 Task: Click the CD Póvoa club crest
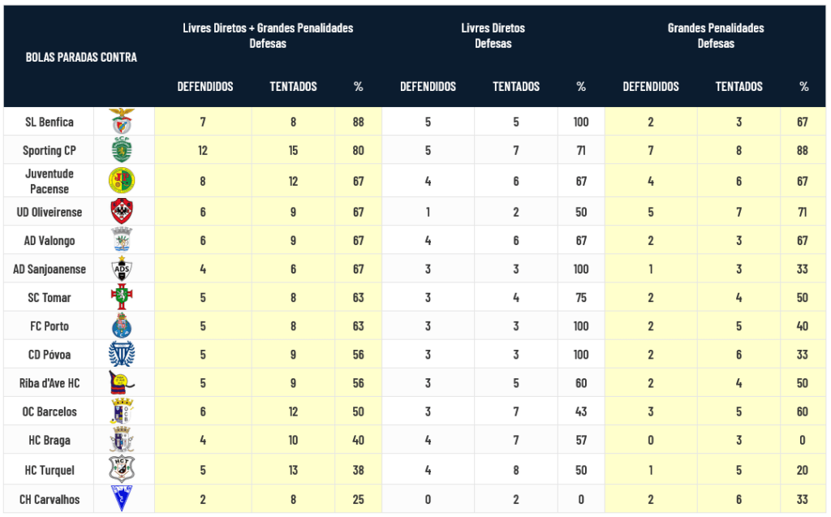pyautogui.click(x=122, y=354)
